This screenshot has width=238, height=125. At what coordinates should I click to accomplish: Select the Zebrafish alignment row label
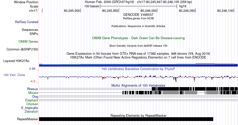tap(31, 111)
